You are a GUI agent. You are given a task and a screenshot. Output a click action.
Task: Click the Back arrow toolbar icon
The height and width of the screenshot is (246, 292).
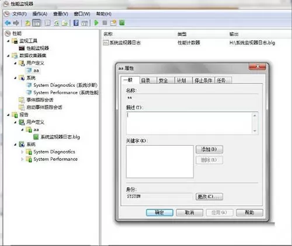[8, 23]
